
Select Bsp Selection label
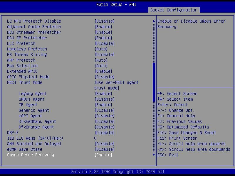[22, 66]
